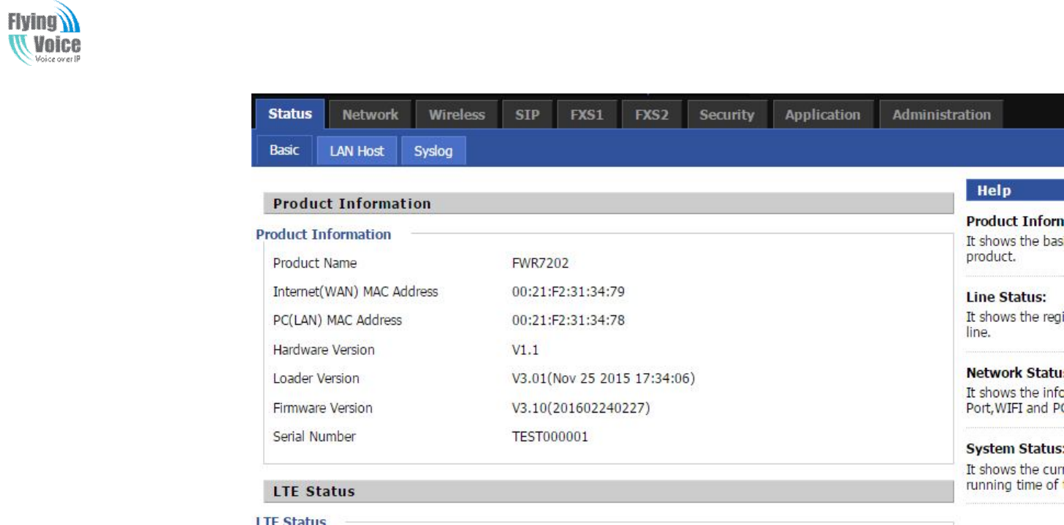View the Syslog sub-tab
This screenshot has width=1064, height=525.
[433, 151]
